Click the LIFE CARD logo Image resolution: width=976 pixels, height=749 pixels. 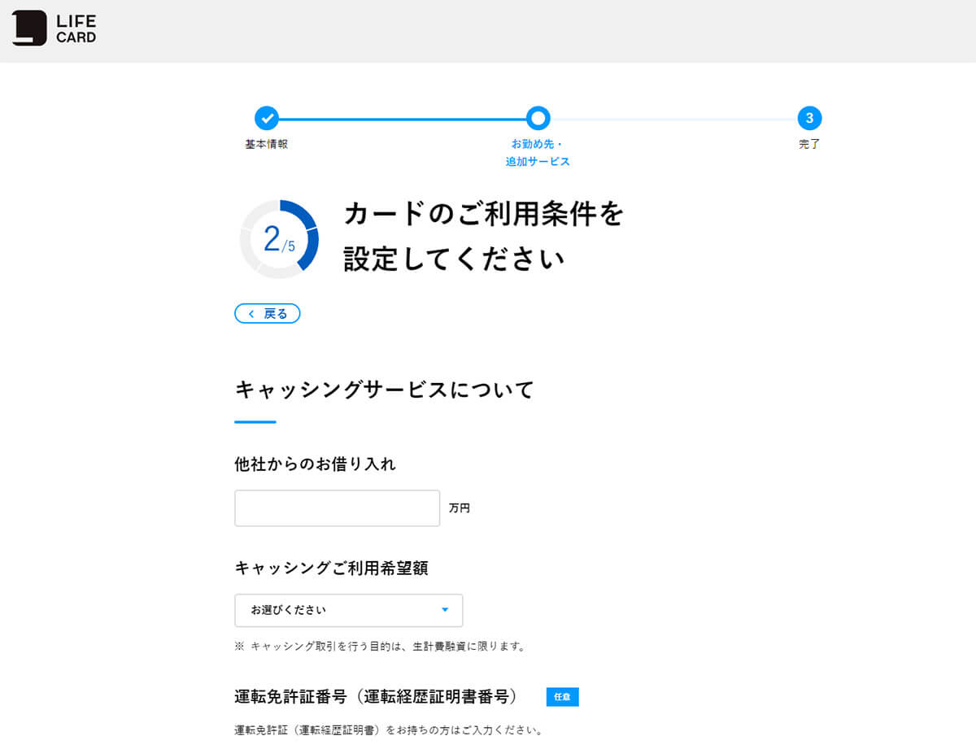coord(54,28)
